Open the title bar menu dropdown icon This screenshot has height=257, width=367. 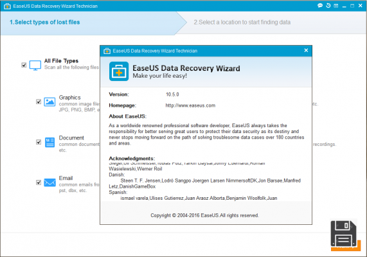[x=336, y=6]
